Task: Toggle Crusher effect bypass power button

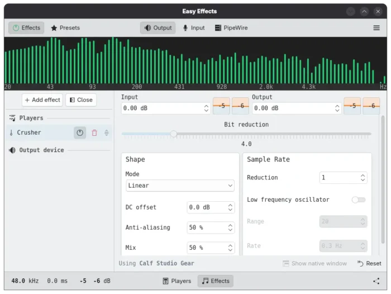Action: (80, 133)
